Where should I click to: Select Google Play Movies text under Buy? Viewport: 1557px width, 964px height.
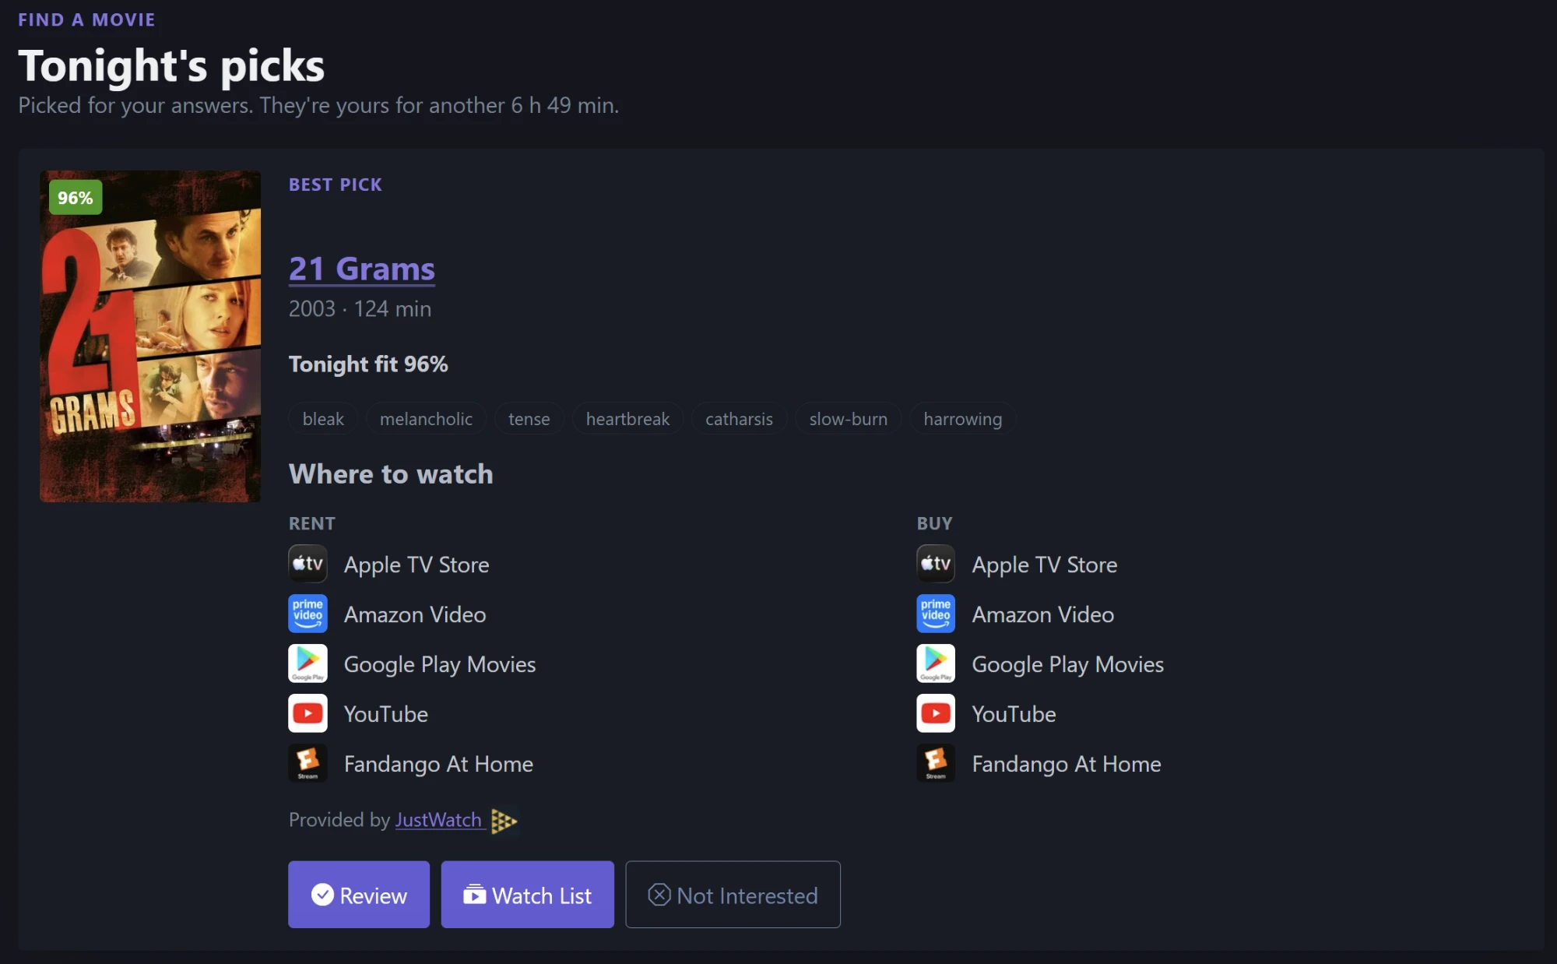click(1068, 664)
